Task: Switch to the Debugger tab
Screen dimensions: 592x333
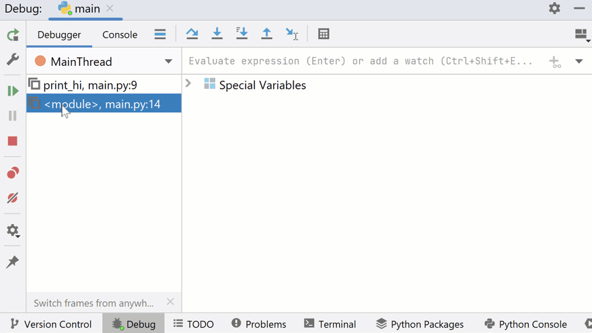Action: click(x=59, y=35)
